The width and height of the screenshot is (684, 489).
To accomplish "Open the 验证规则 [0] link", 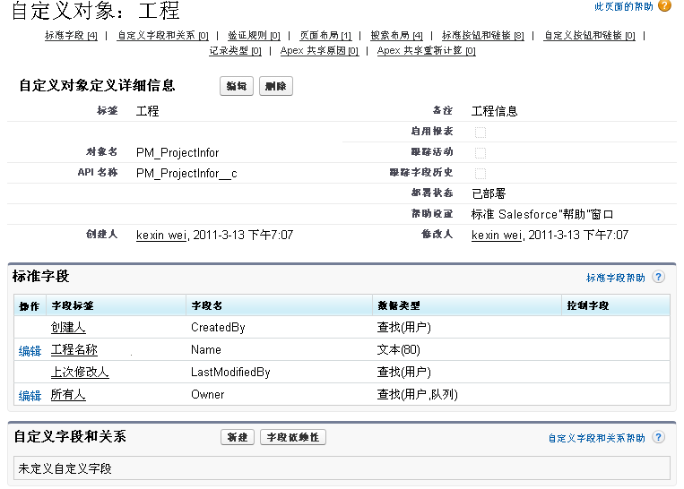I will point(254,35).
